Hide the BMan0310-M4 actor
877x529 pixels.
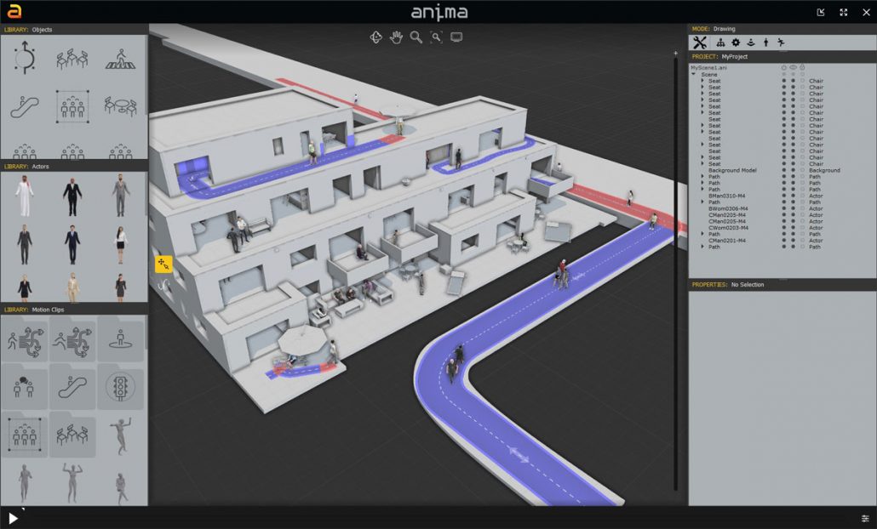coord(793,196)
